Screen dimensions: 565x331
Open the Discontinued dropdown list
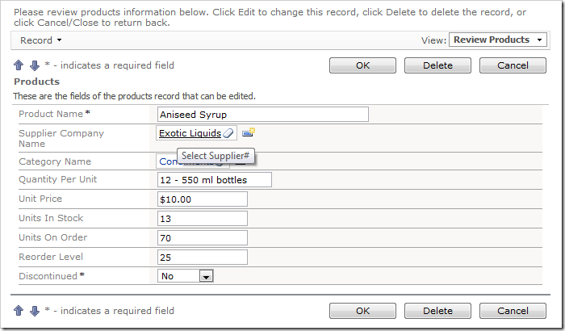tap(206, 276)
